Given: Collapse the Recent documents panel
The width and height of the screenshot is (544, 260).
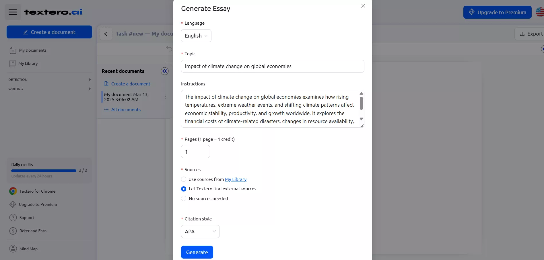Looking at the screenshot, I should click(x=165, y=71).
